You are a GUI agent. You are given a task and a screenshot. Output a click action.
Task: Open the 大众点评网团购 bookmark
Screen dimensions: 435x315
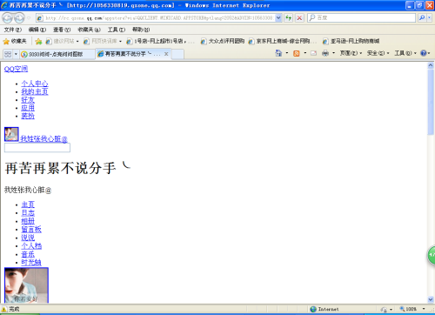coord(223,41)
